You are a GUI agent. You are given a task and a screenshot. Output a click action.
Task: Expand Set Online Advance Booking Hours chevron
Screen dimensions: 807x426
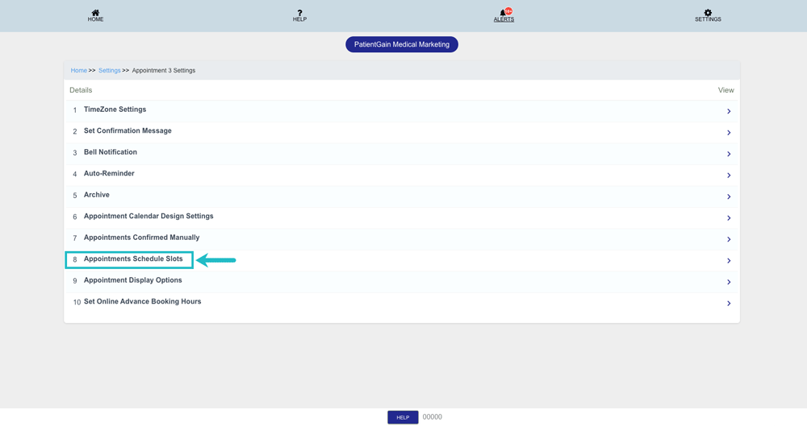pos(729,303)
